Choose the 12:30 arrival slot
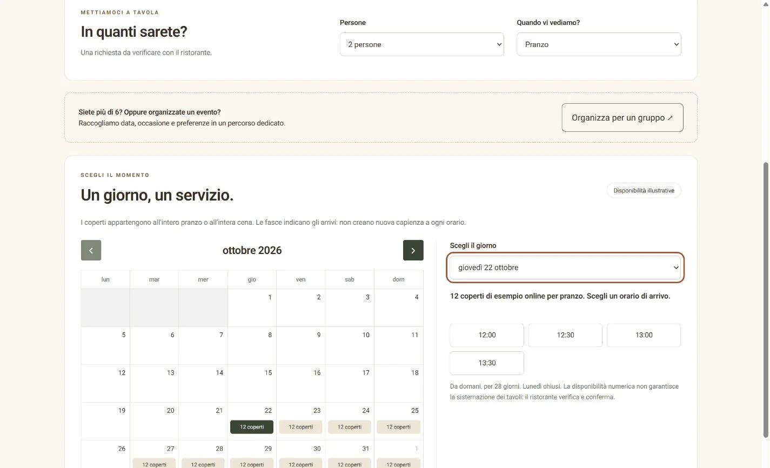 565,335
